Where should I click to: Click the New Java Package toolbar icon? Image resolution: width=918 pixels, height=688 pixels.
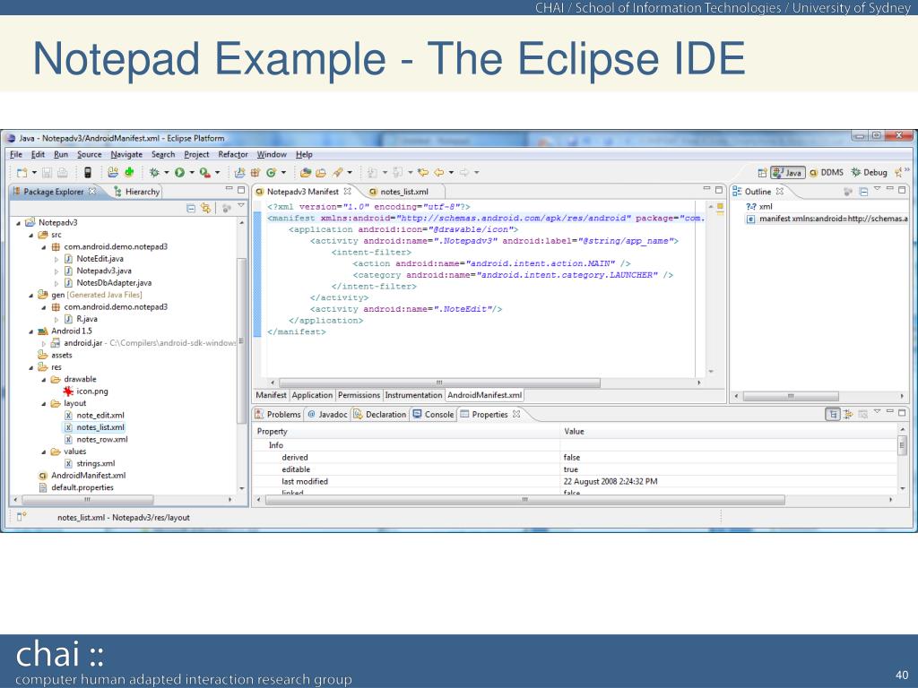[x=255, y=173]
